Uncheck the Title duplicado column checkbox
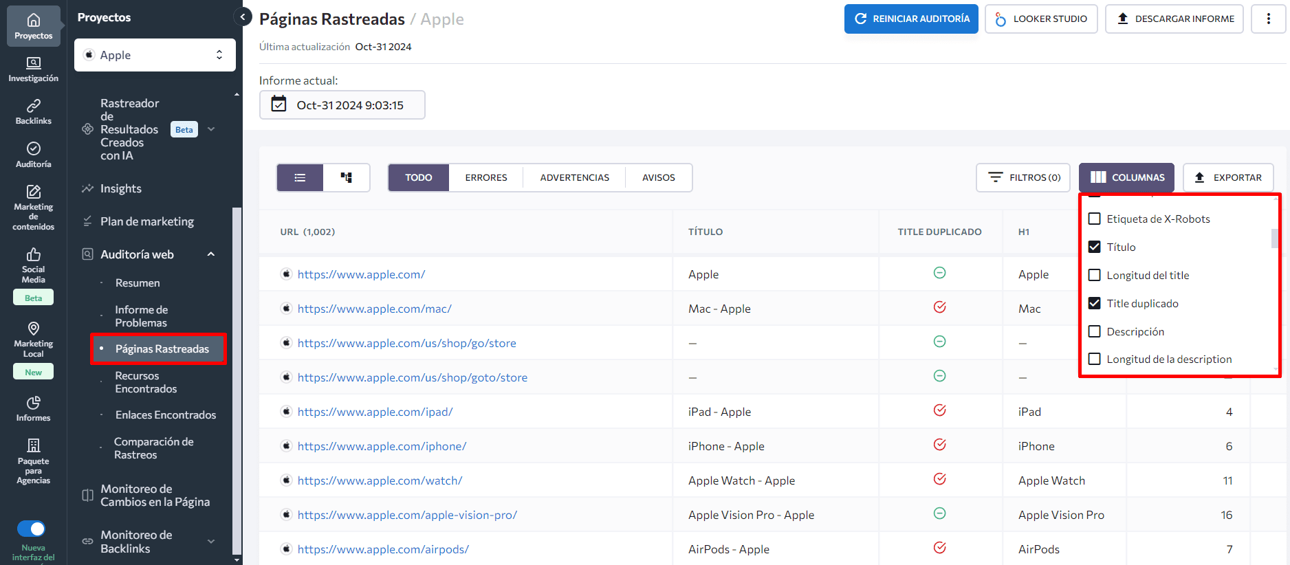The width and height of the screenshot is (1290, 565). 1095,303
